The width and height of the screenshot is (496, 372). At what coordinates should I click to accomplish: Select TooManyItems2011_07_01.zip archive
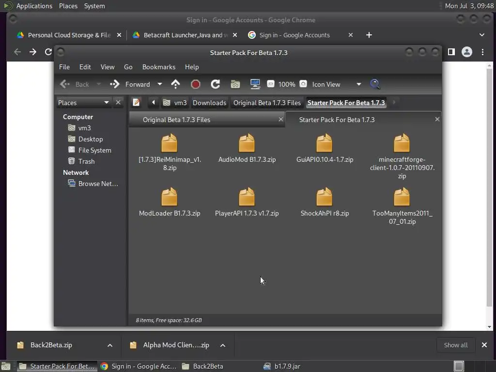point(402,197)
